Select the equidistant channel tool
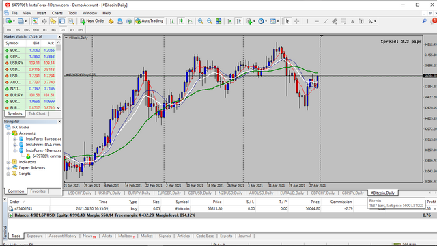This screenshot has width=437, height=246. coord(335,21)
